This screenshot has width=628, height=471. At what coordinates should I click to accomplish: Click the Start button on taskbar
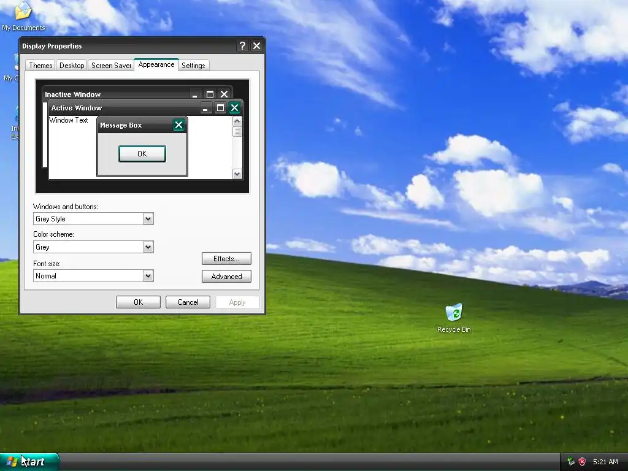click(x=29, y=462)
